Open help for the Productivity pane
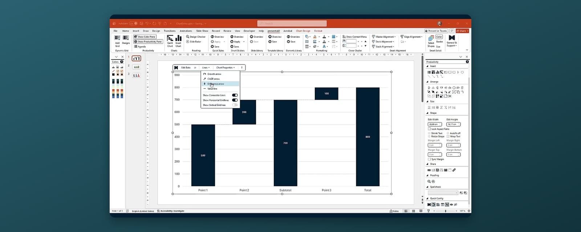This screenshot has height=232, width=581. 467,62
